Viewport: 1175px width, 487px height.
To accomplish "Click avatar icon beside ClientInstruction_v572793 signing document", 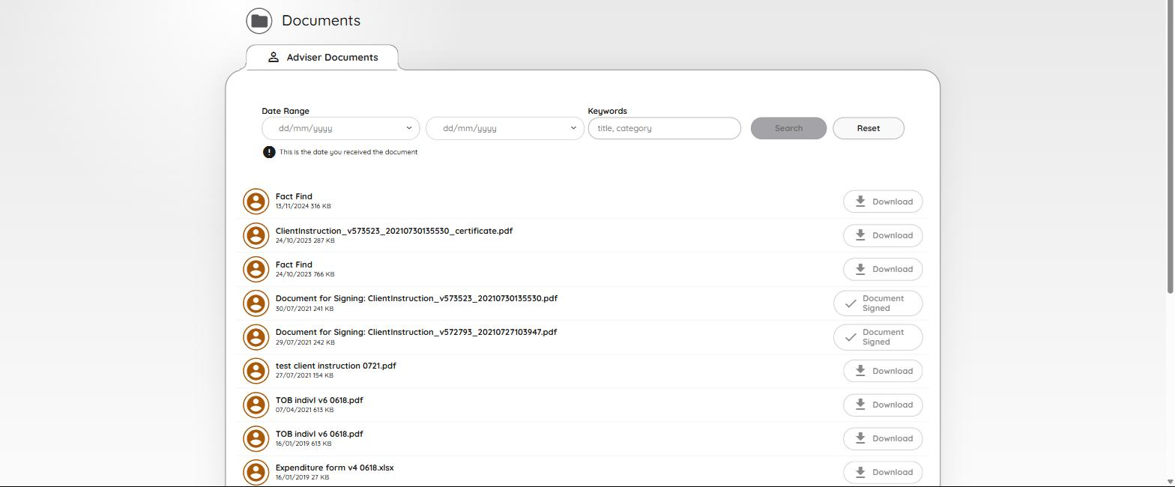I will tap(256, 337).
